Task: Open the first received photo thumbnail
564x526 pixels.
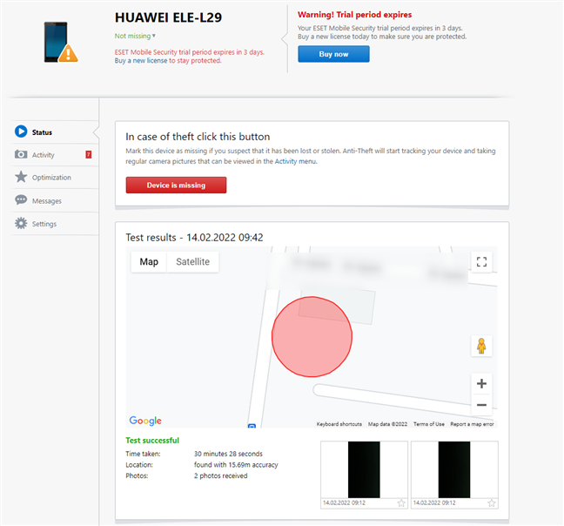Action: (364, 469)
